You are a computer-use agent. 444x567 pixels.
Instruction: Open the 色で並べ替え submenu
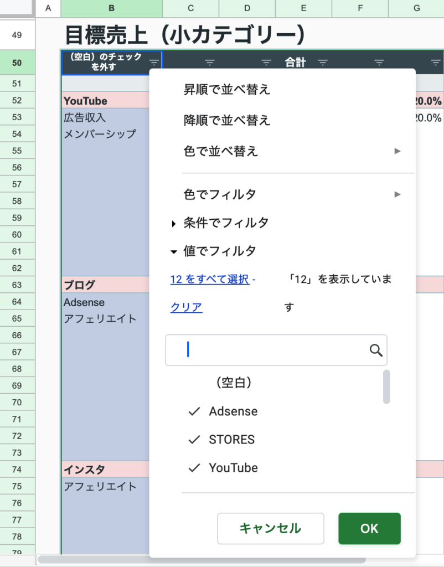click(292, 151)
